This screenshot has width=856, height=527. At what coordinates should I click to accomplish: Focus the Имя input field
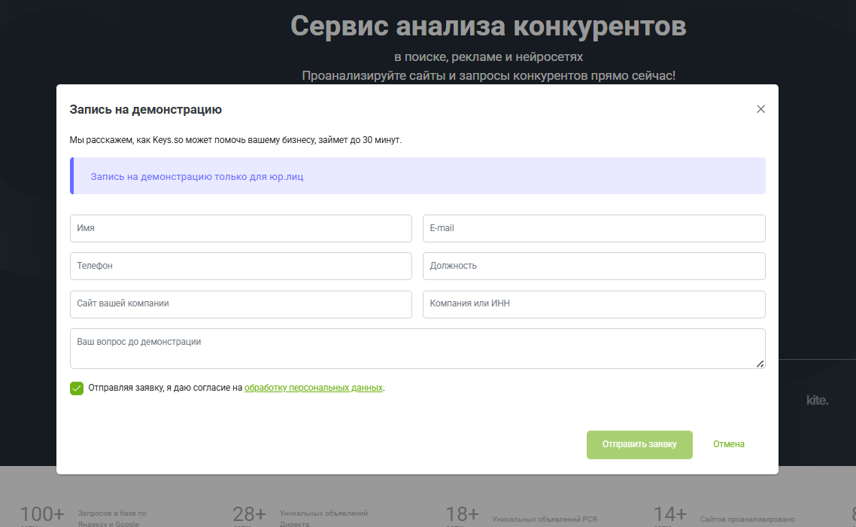[x=241, y=229]
